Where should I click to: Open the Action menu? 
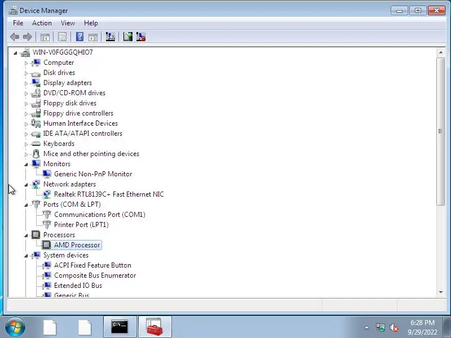coord(42,23)
